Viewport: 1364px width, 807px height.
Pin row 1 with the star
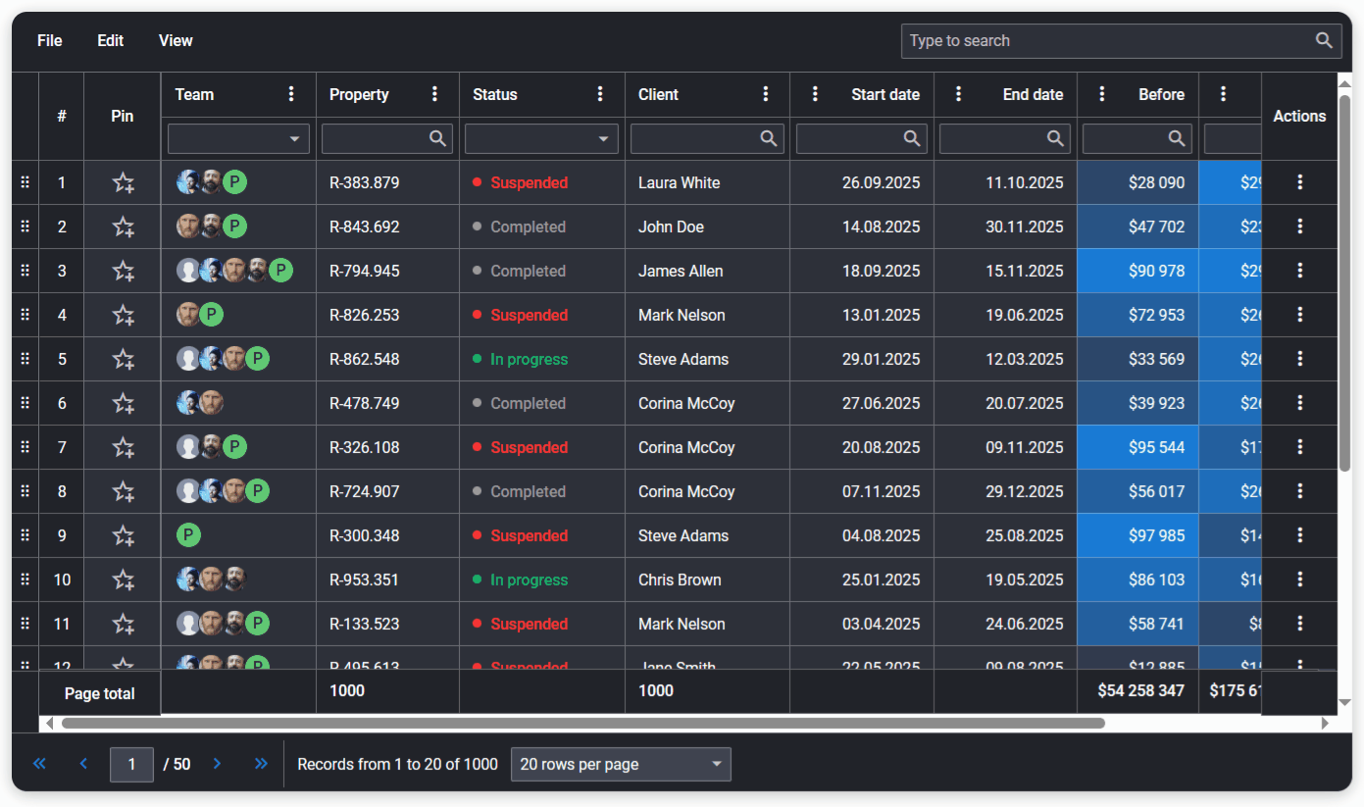[x=123, y=182]
